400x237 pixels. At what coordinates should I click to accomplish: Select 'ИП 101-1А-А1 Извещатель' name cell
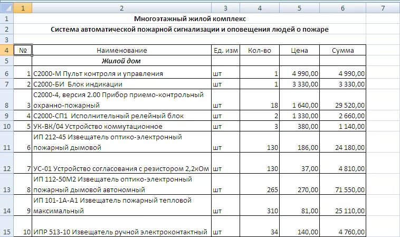122,205
